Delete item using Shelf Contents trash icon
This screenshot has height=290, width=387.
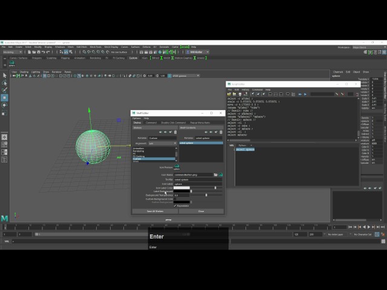(x=221, y=132)
